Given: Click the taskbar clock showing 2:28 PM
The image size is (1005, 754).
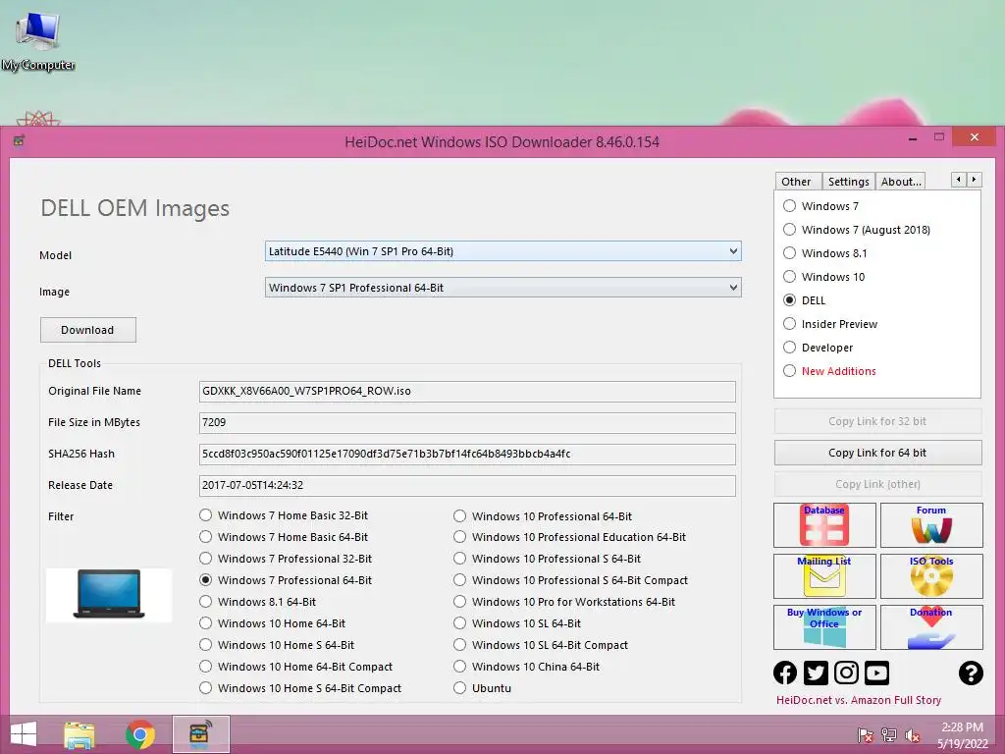Looking at the screenshot, I should click(x=962, y=734).
